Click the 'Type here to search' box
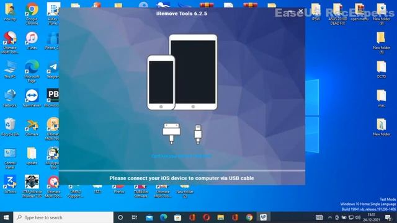This screenshot has width=397, height=223. pyautogui.click(x=63, y=217)
